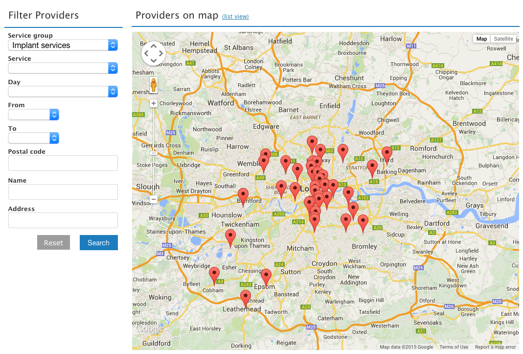Click the Croydon label on the map

pyautogui.click(x=324, y=263)
